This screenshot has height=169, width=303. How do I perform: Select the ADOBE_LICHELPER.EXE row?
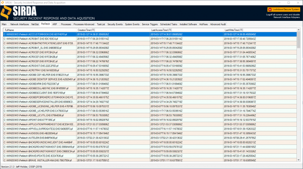click(x=150, y=111)
